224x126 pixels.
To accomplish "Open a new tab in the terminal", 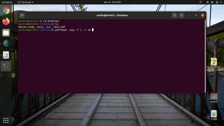I will click(22, 15).
